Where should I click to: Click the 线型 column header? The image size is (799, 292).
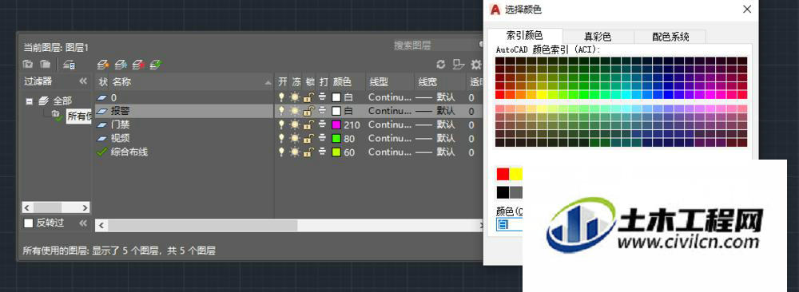click(390, 82)
